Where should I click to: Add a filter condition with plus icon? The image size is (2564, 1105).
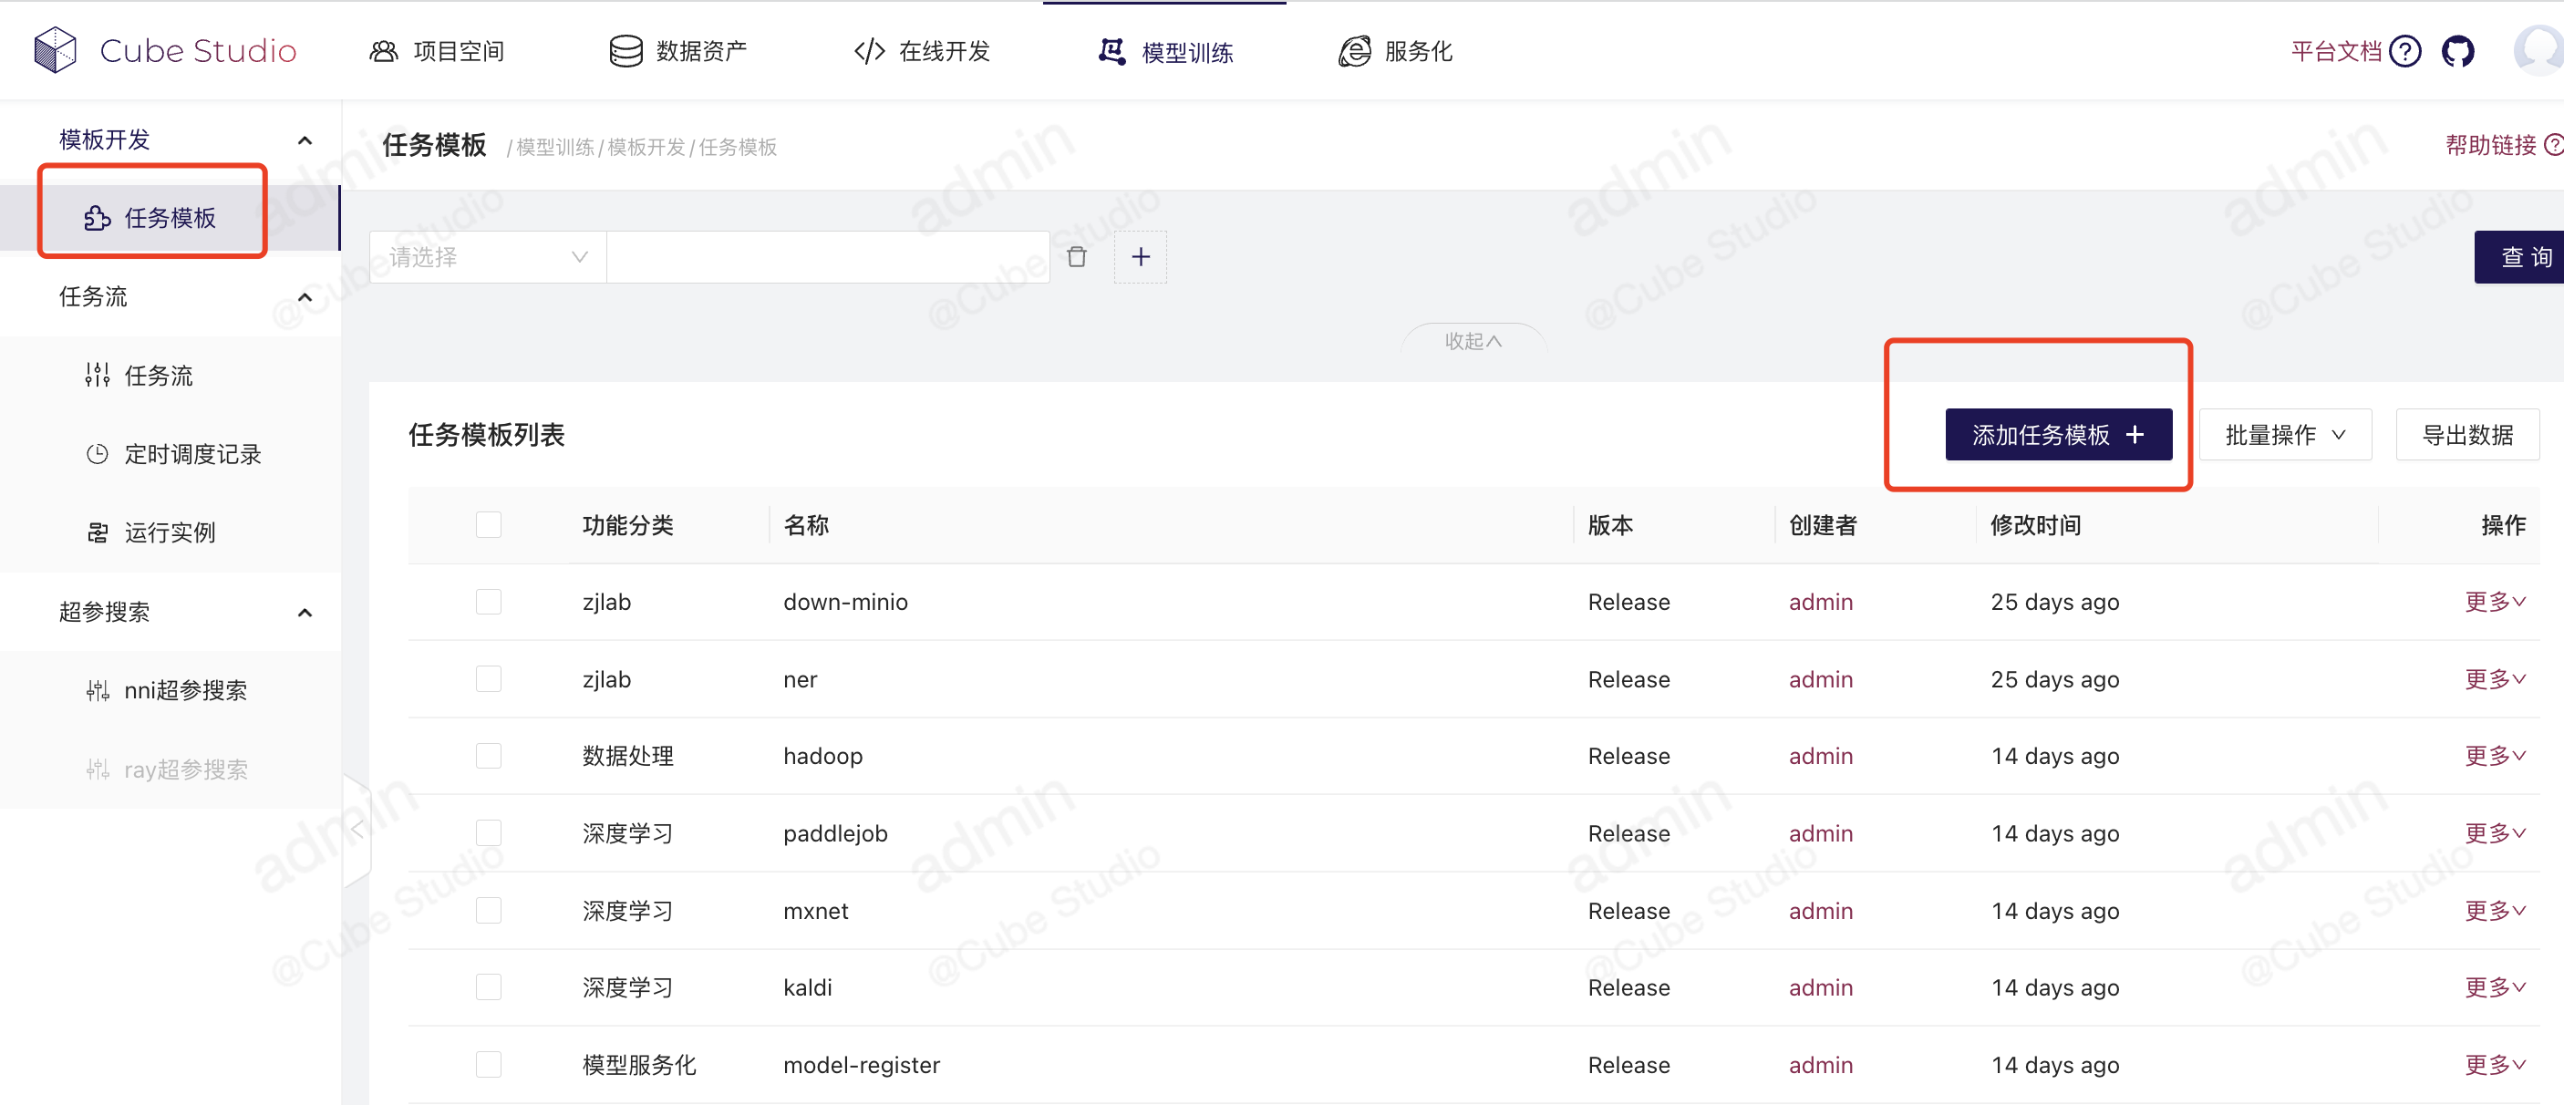point(1140,257)
